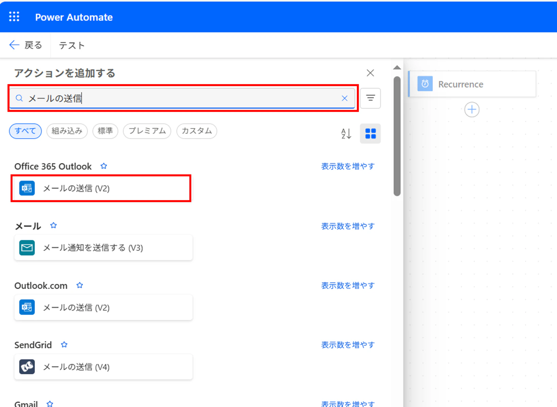The height and width of the screenshot is (407, 557).
Task: Sort the connectors alphabetically A to Z
Action: tap(346, 134)
